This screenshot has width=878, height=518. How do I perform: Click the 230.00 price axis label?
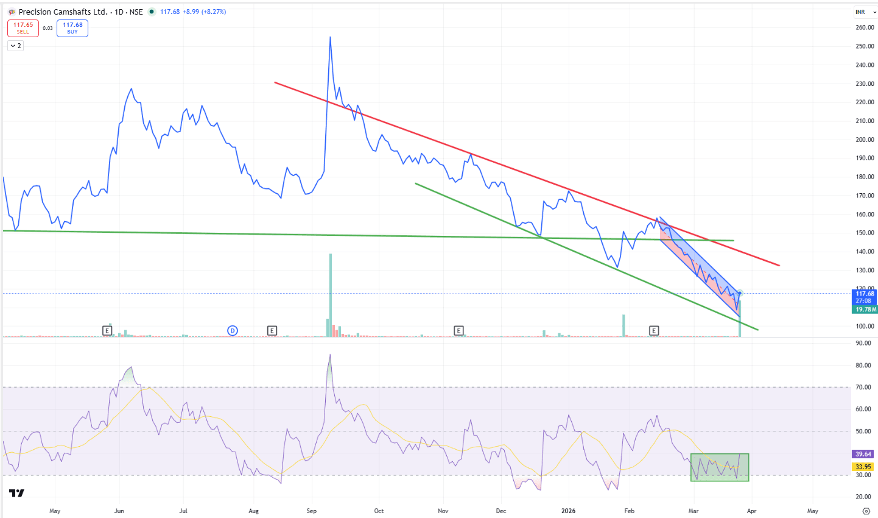click(x=865, y=83)
